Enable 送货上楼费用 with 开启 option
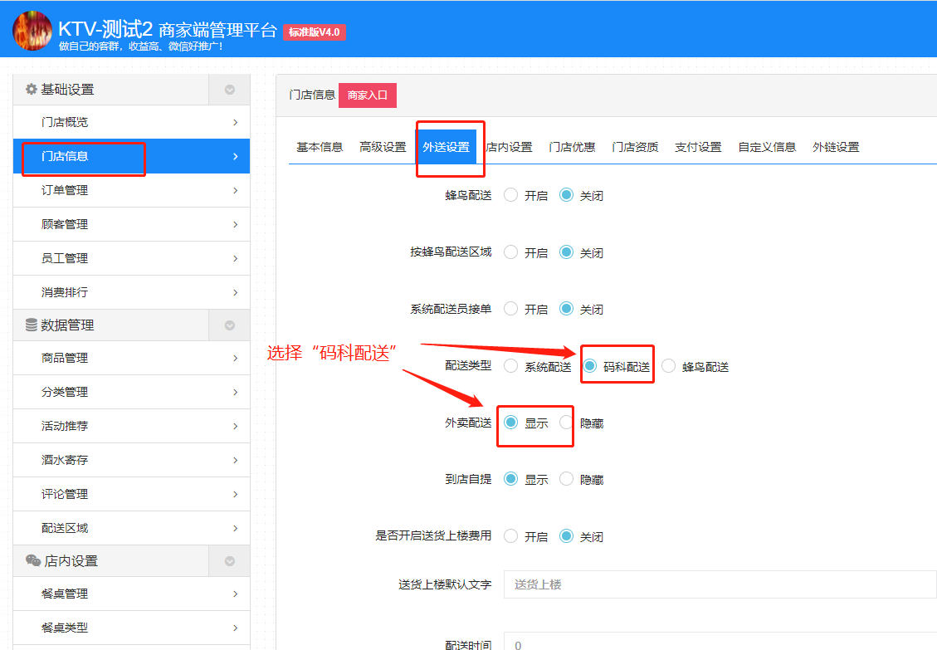 click(x=510, y=535)
